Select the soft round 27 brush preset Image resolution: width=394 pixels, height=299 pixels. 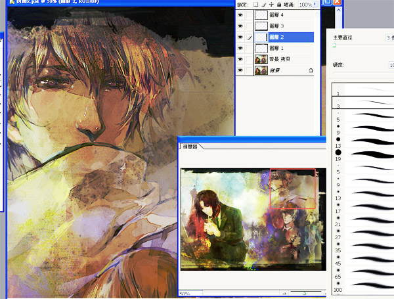click(363, 233)
